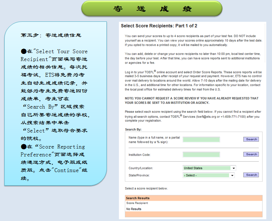Open the State/Province '- Select -' dropdown
This screenshot has width=272, height=221.
pyautogui.click(x=208, y=175)
